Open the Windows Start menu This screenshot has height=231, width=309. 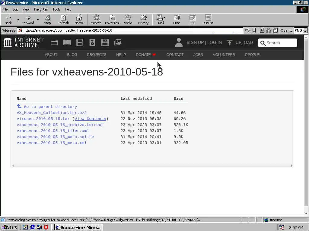[x=9, y=227]
